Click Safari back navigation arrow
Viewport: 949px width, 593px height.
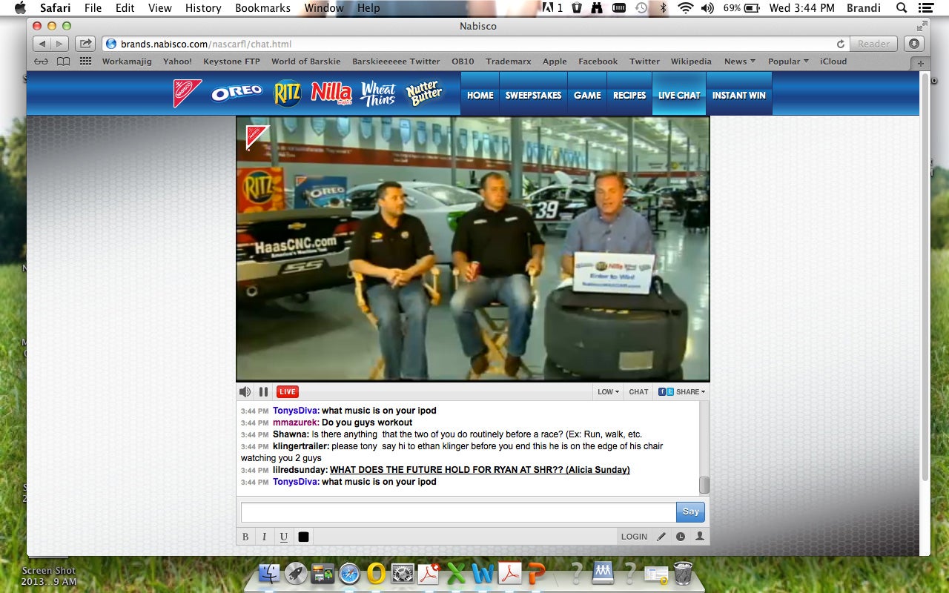coord(41,44)
